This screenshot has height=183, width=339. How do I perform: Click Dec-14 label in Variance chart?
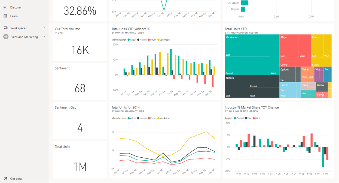(209, 93)
